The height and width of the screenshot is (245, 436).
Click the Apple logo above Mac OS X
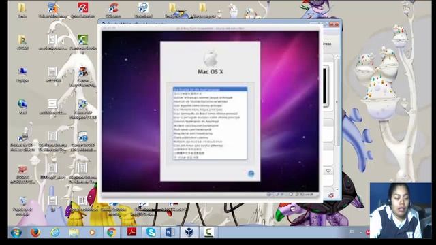click(211, 59)
